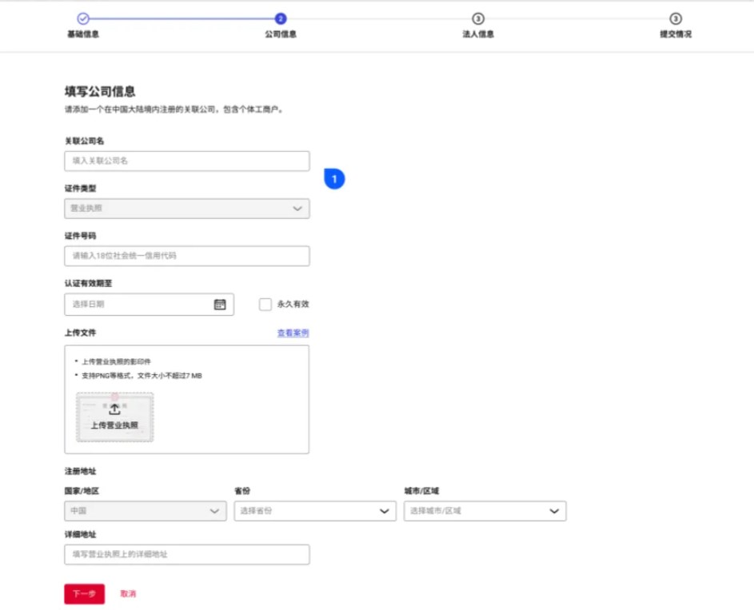Click the 详细地址 address input field

click(186, 554)
